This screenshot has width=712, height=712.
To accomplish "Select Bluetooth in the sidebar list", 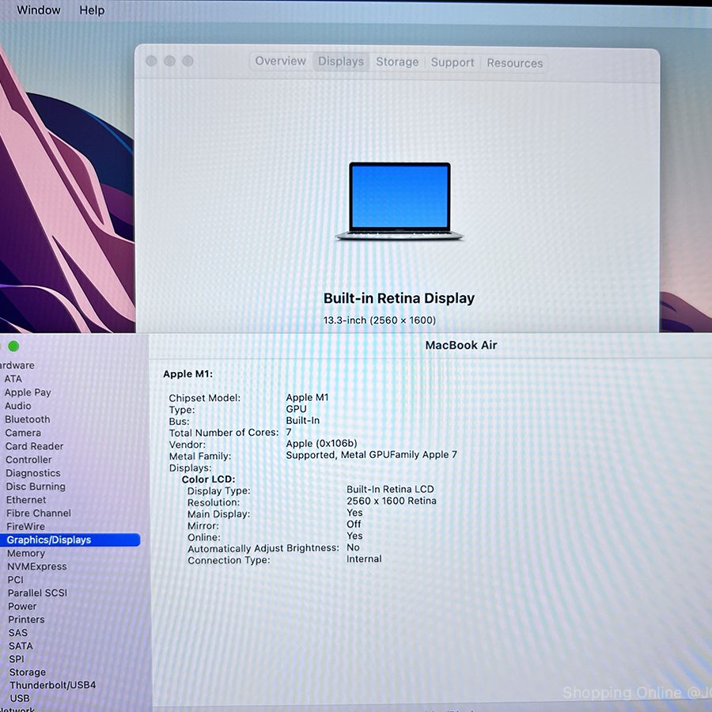I will pos(28,419).
